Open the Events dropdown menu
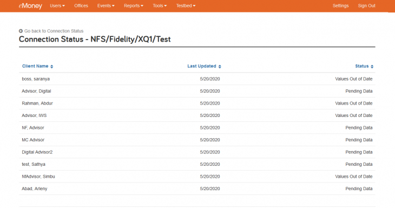Viewport: 395px width, 208px height. tap(106, 5)
